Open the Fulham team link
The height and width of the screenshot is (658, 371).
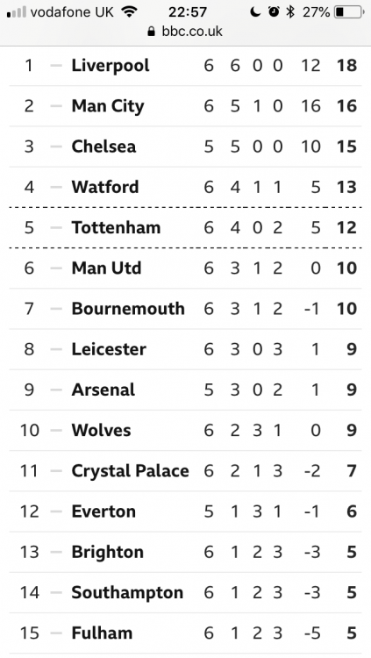pos(102,633)
